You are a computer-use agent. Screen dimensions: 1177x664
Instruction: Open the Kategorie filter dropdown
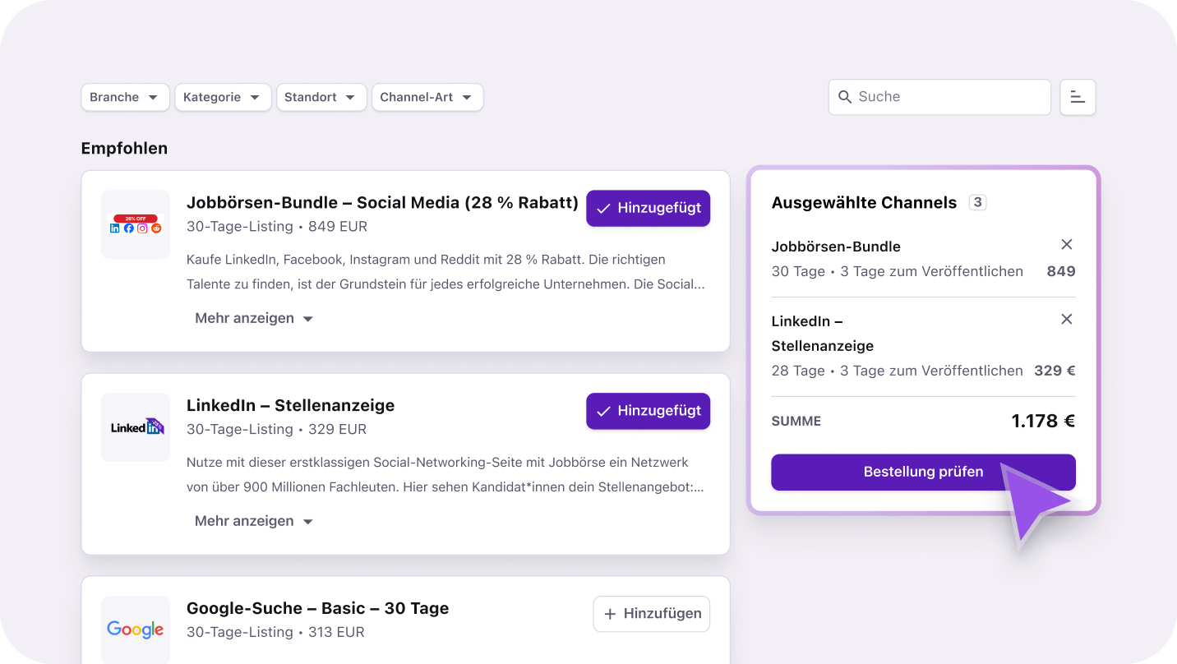222,97
